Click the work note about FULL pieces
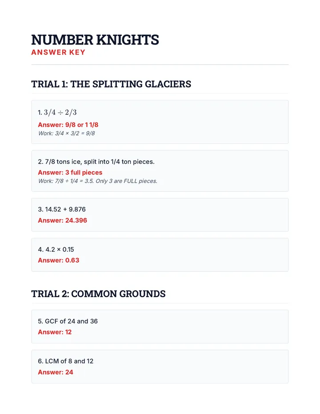The height and width of the screenshot is (414, 320). 98,181
